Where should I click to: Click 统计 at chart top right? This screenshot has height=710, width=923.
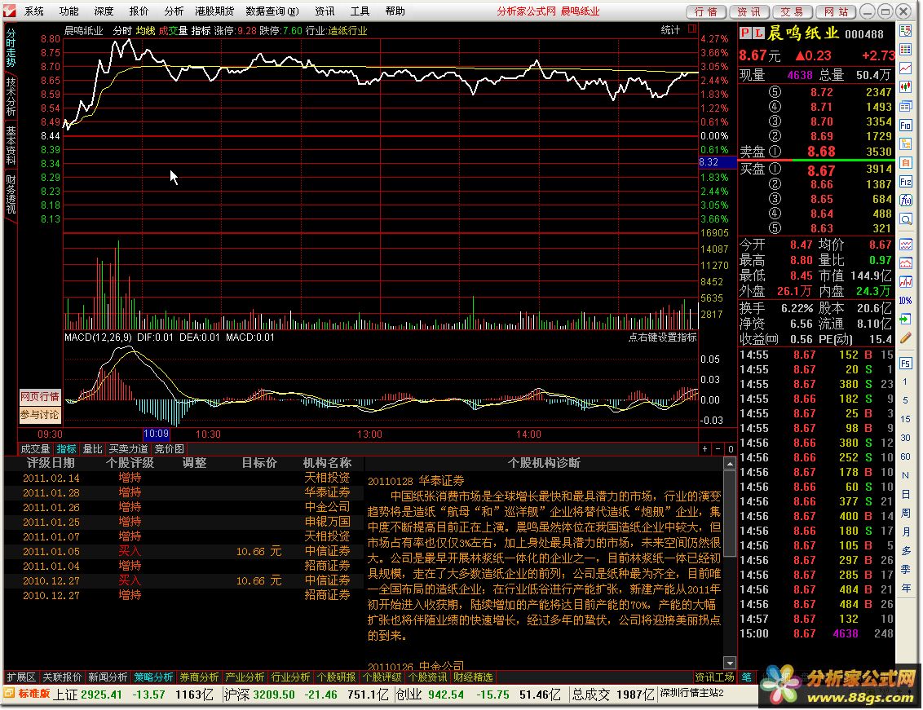670,30
